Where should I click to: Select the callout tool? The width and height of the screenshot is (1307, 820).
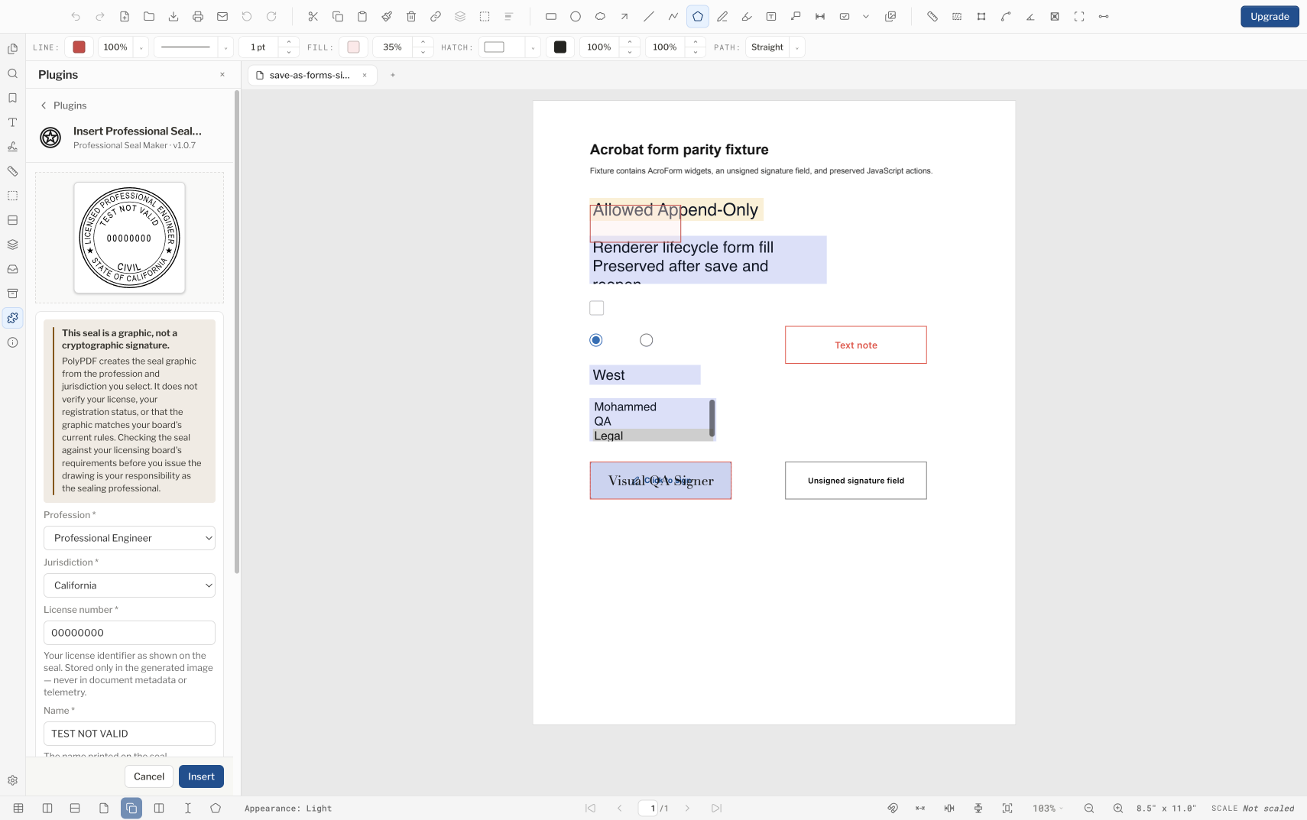point(796,16)
